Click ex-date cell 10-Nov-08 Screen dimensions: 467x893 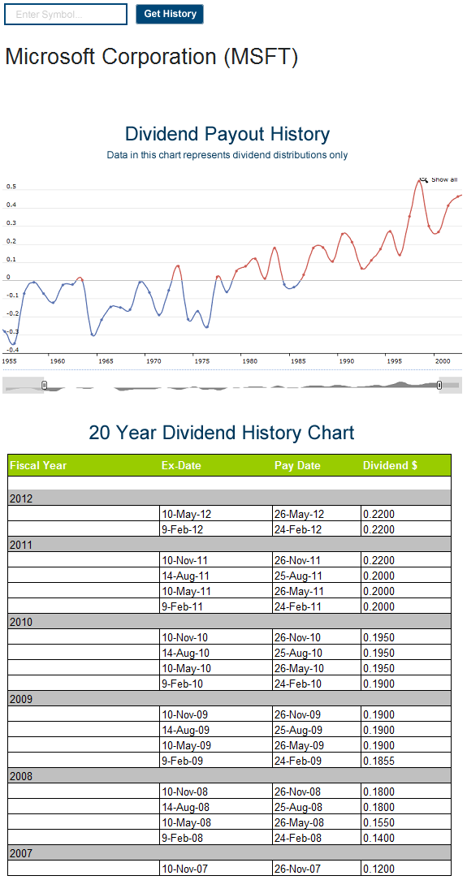216,791
